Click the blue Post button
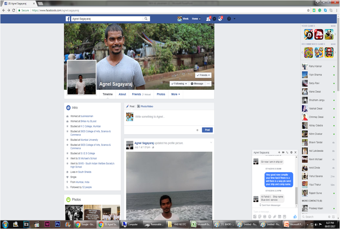The height and width of the screenshot is (229, 340). pyautogui.click(x=207, y=130)
